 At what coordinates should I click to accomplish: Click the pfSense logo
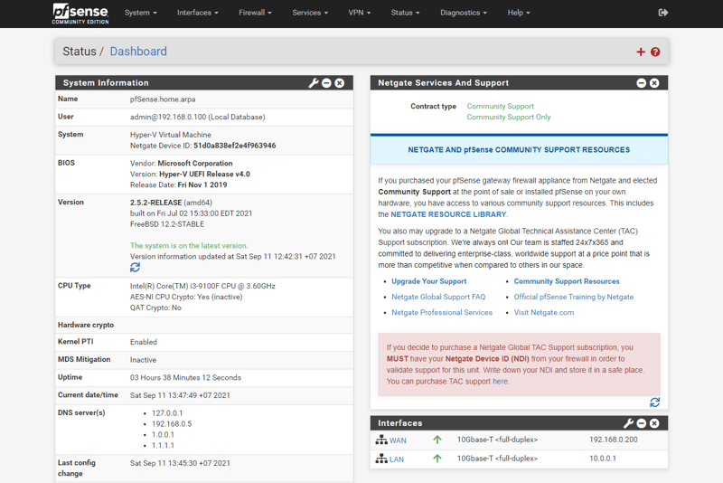point(80,13)
